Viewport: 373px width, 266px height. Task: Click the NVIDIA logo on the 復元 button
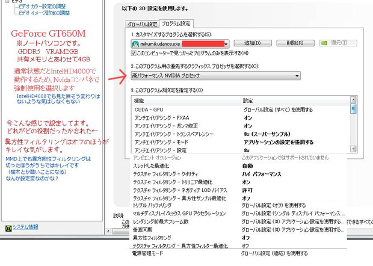[324, 43]
